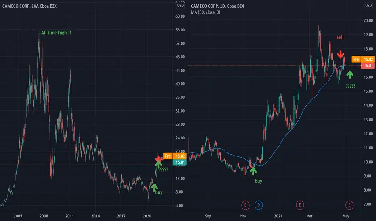Select the '?????' text on the daily chart

(x=350, y=86)
